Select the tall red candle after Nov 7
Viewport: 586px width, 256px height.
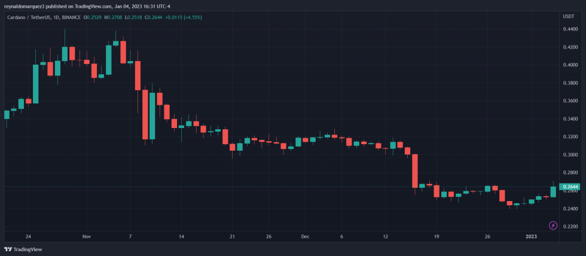tap(145, 114)
